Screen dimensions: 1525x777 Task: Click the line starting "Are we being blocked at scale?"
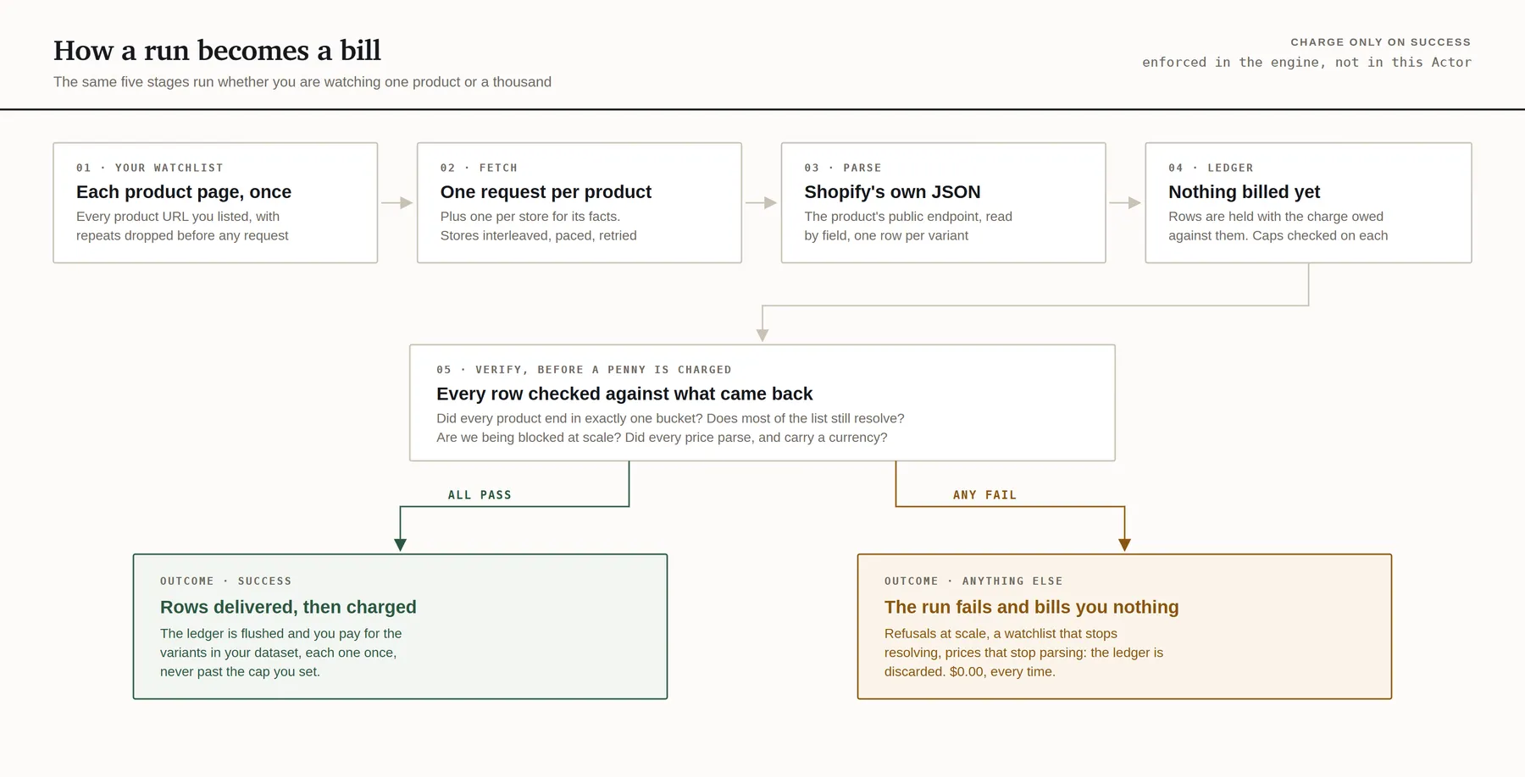pyautogui.click(x=662, y=438)
